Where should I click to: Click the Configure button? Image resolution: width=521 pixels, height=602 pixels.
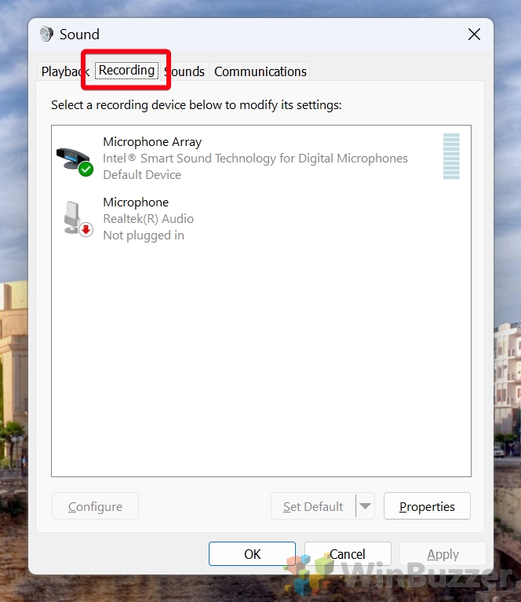coord(95,506)
